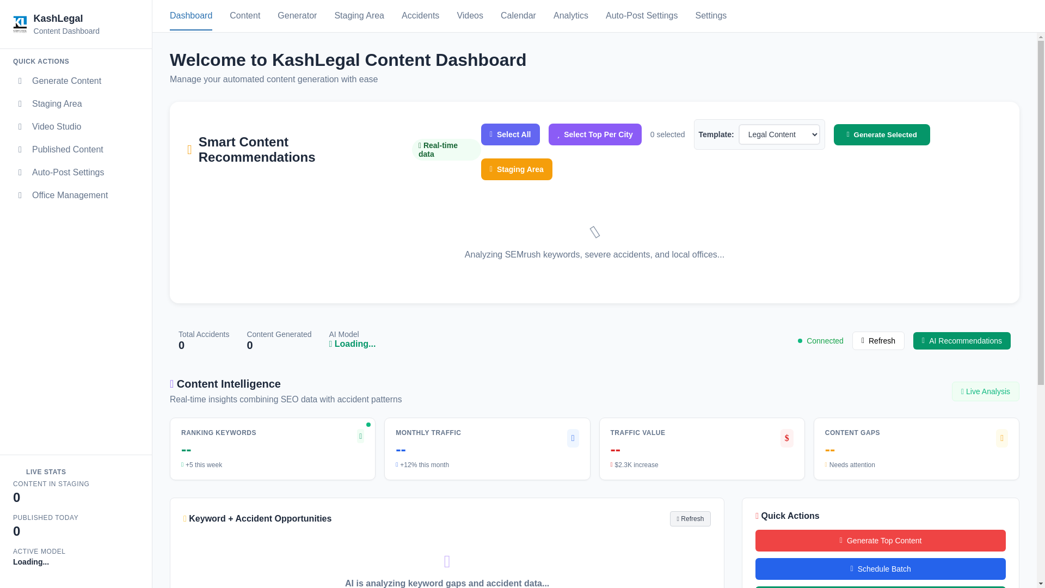
Task: Click the Real-time data badge
Action: coord(446,150)
